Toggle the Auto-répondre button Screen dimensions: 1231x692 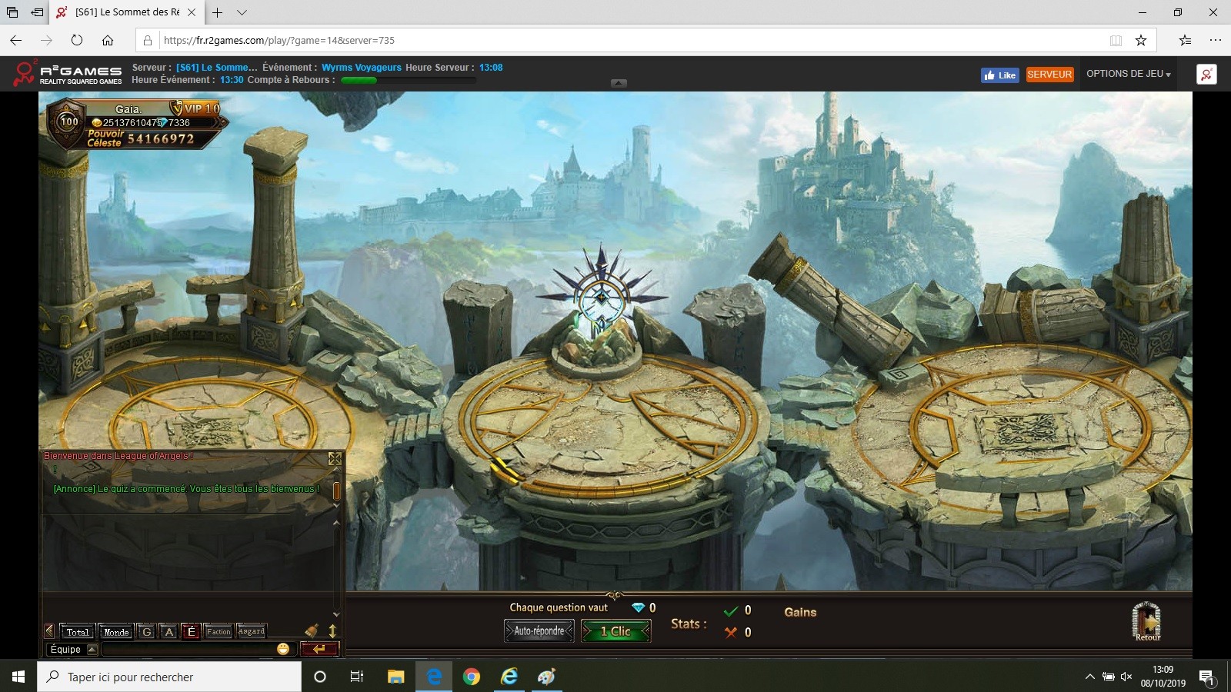[539, 631]
